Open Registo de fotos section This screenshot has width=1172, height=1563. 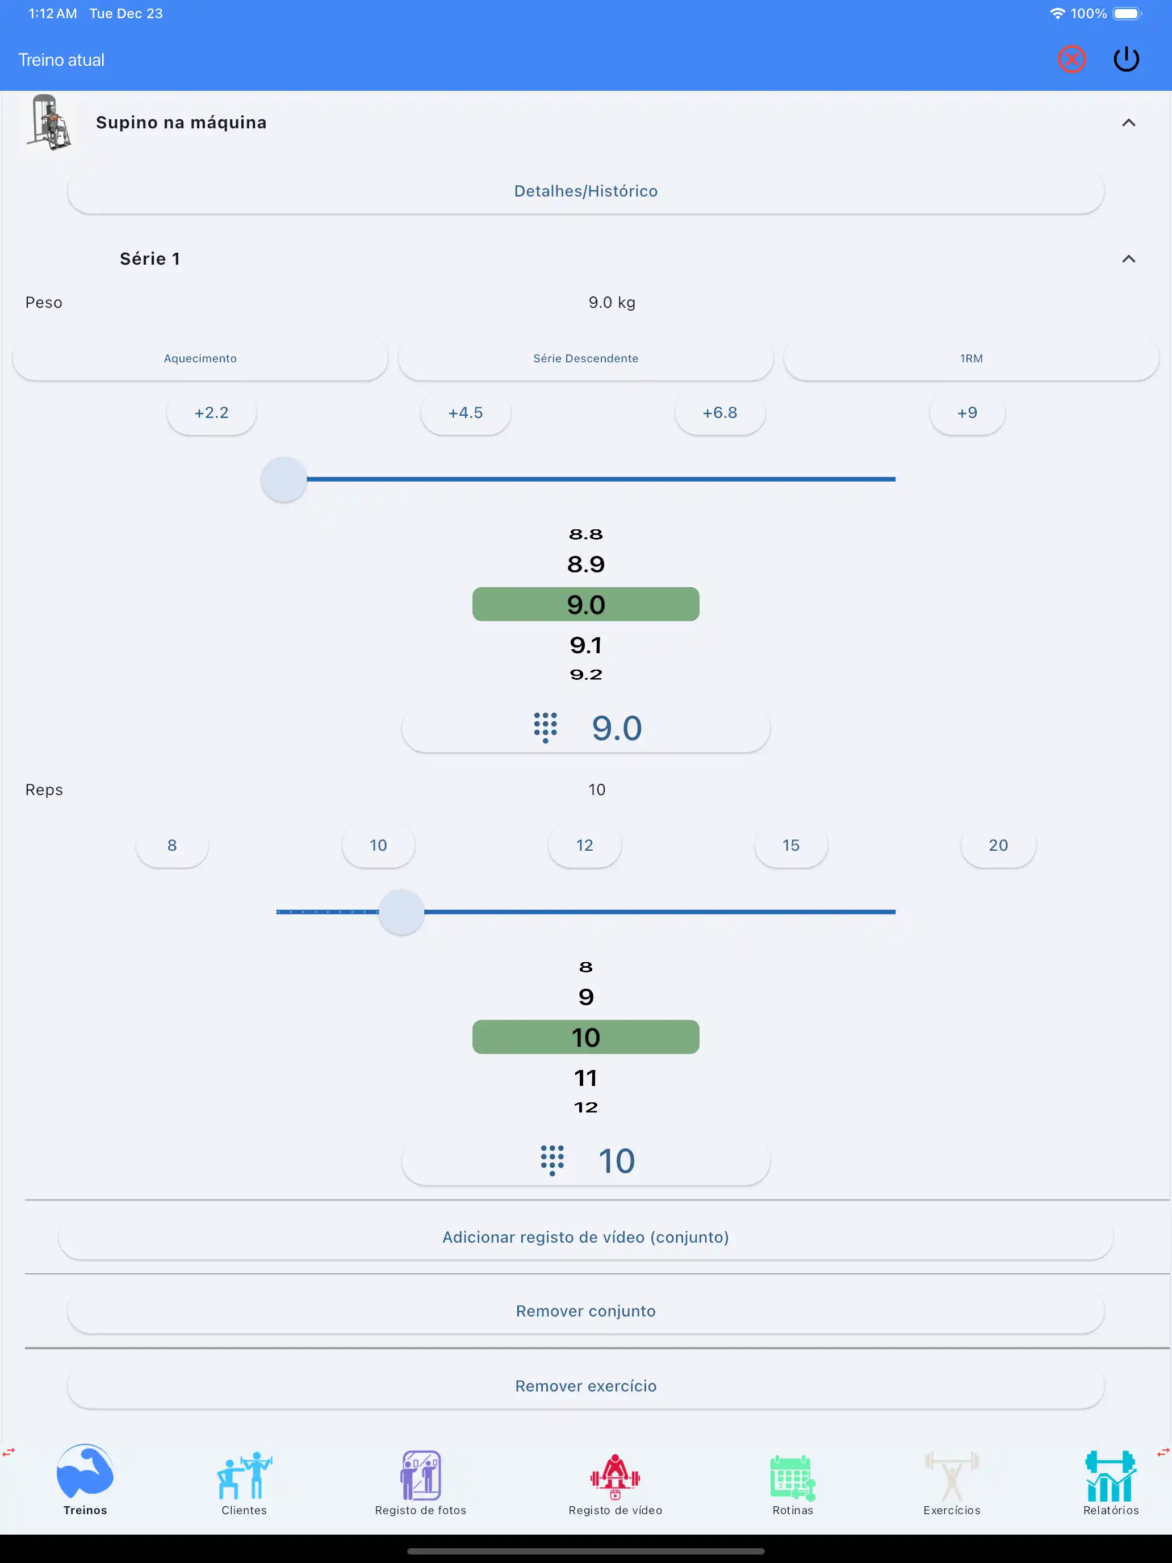click(420, 1477)
